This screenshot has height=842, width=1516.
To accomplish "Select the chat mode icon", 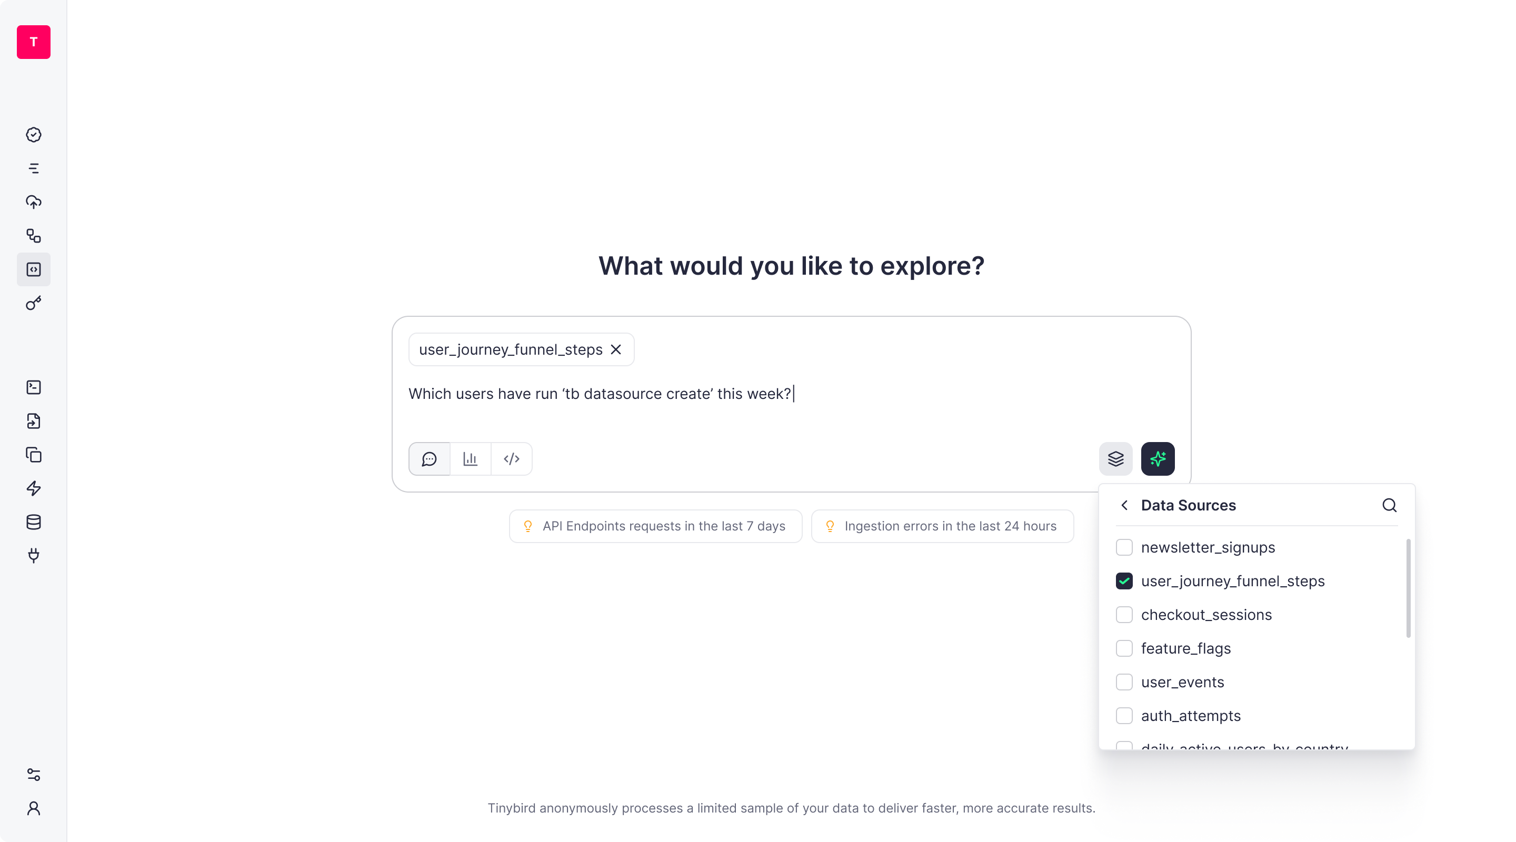I will click(430, 458).
